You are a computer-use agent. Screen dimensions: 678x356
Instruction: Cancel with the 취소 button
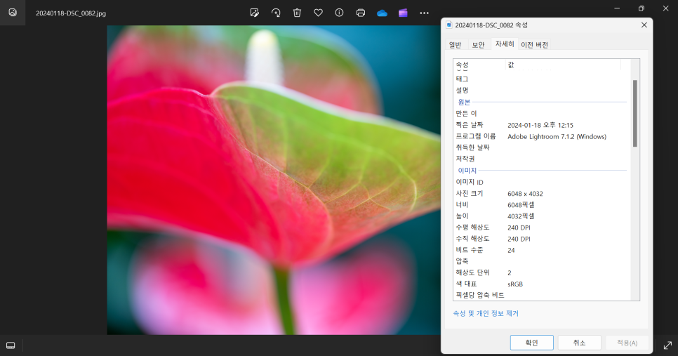580,343
